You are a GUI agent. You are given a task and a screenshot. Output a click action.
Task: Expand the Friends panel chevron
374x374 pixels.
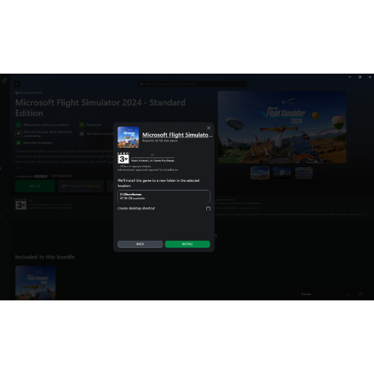pos(348,295)
